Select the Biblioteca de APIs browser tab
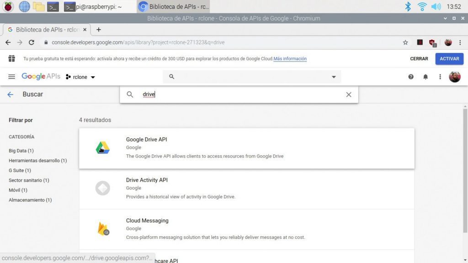The width and height of the screenshot is (468, 263). coord(46,30)
